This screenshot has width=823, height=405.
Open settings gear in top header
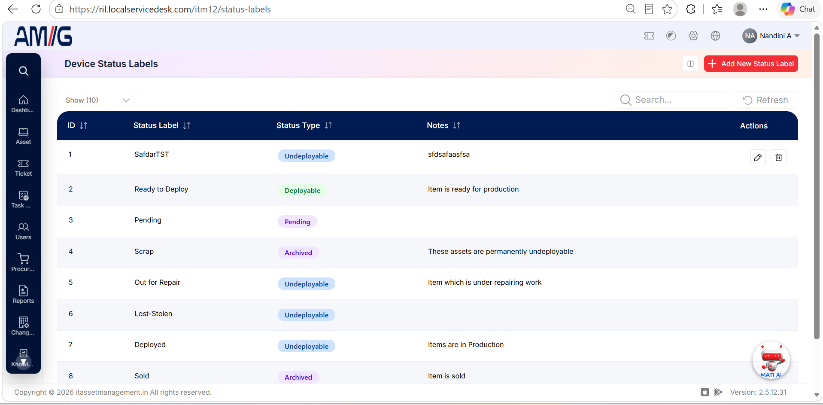pos(693,36)
